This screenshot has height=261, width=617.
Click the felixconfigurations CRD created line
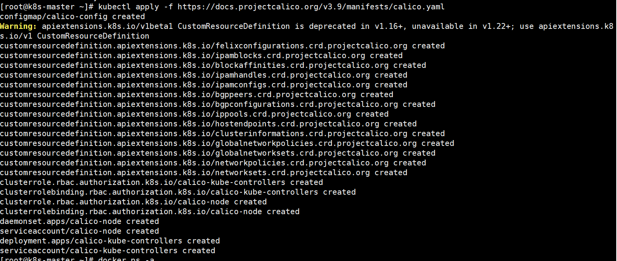222,46
